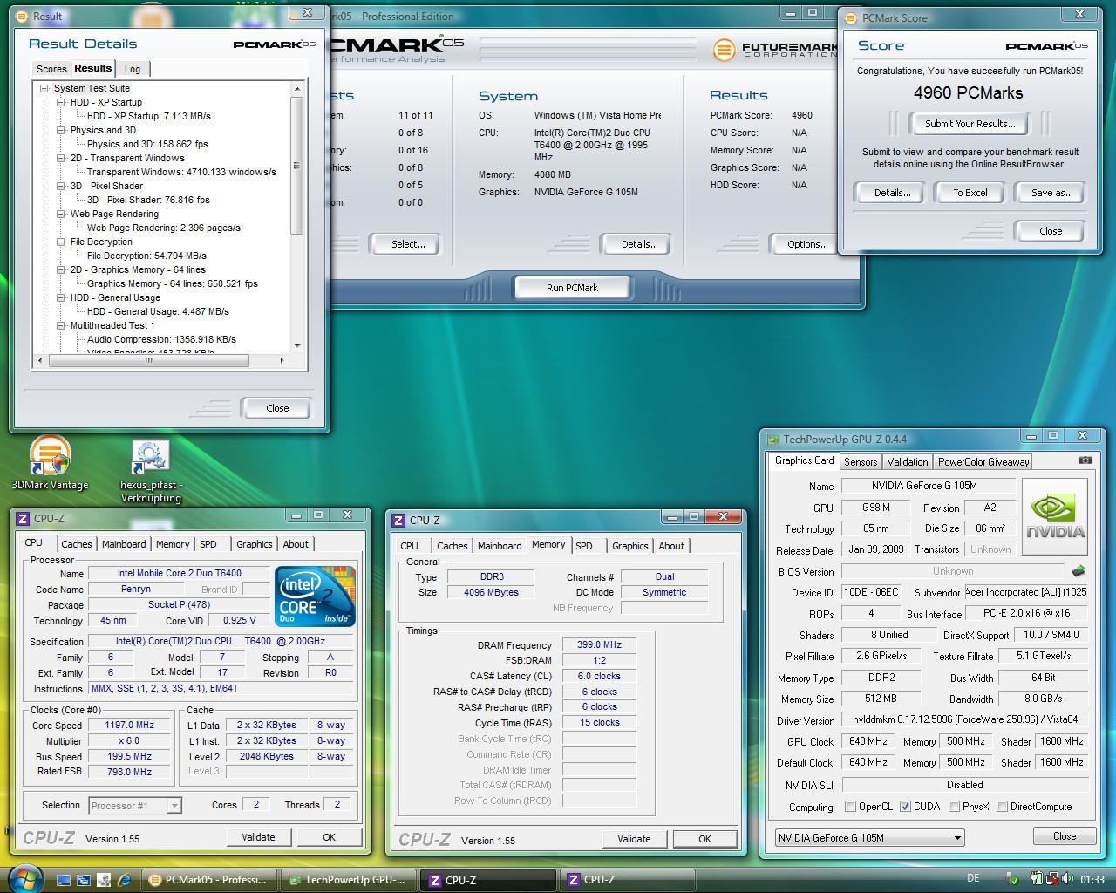Switch to TechPowerUp GPU-Z taskbar button

(x=348, y=880)
